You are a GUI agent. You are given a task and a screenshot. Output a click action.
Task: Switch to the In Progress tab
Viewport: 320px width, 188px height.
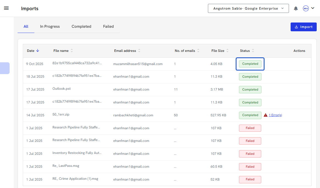click(50, 27)
